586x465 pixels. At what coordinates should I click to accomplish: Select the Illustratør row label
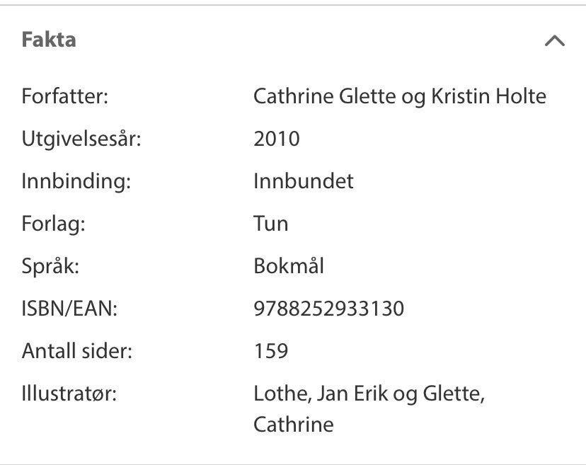pyautogui.click(x=64, y=393)
